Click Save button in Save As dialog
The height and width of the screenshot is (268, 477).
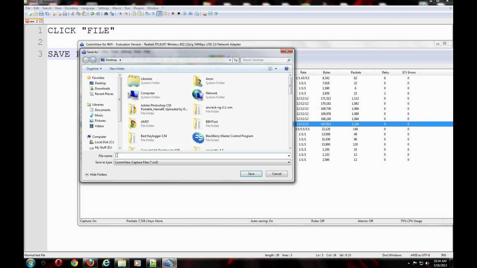click(x=251, y=174)
